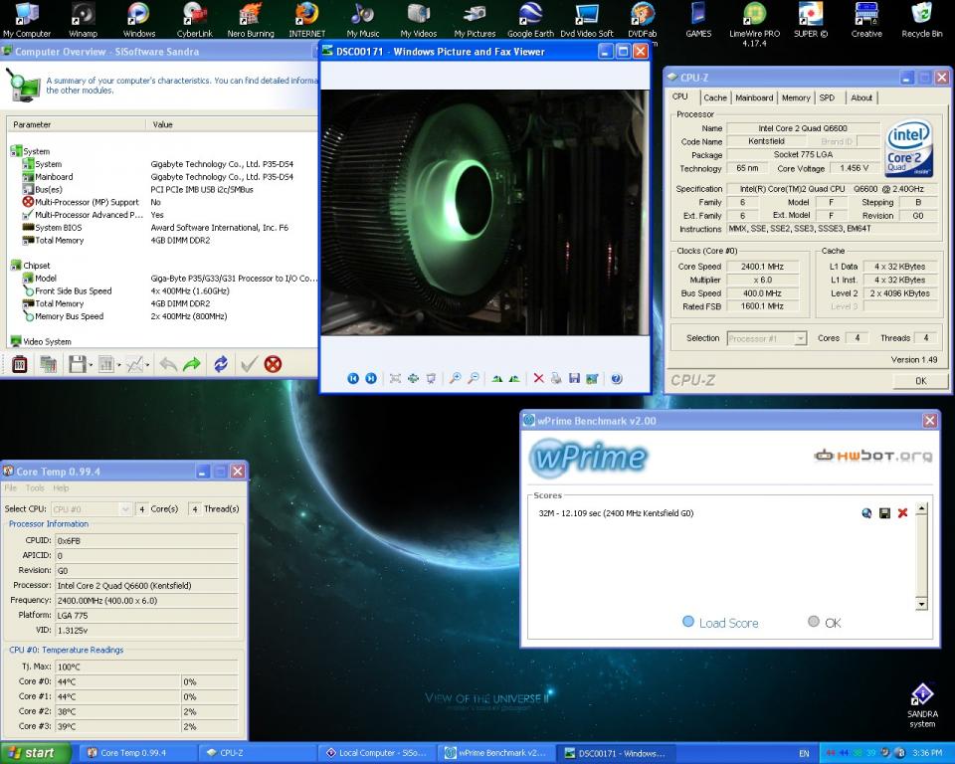Open help in Picture Viewer toolbar
Viewport: 955px width, 764px height.
(617, 378)
